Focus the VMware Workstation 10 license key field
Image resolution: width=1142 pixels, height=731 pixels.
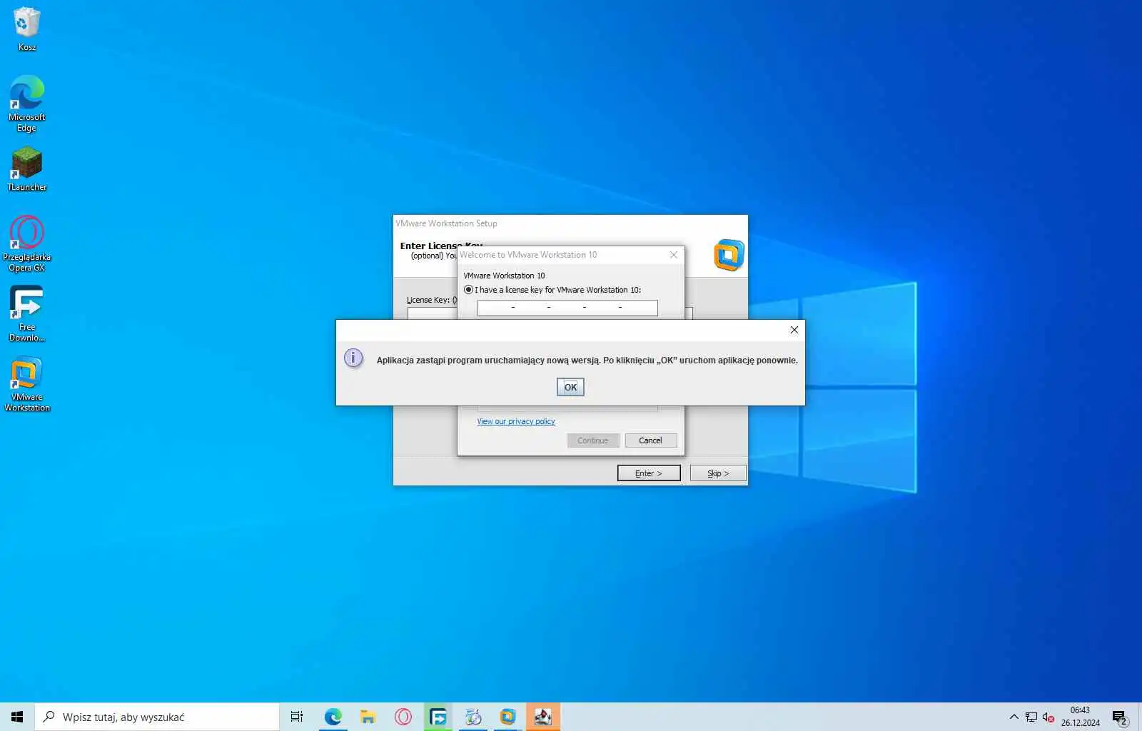tap(567, 308)
